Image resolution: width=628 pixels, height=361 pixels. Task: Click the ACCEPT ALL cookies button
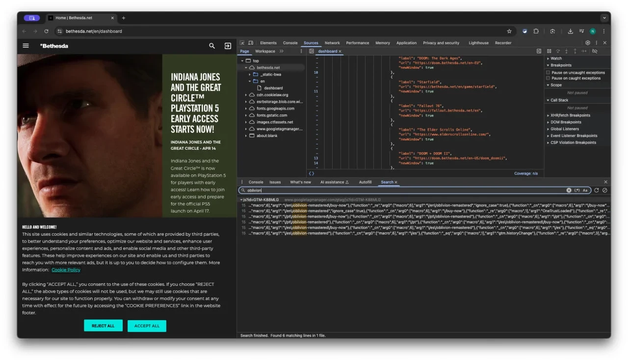click(x=147, y=326)
